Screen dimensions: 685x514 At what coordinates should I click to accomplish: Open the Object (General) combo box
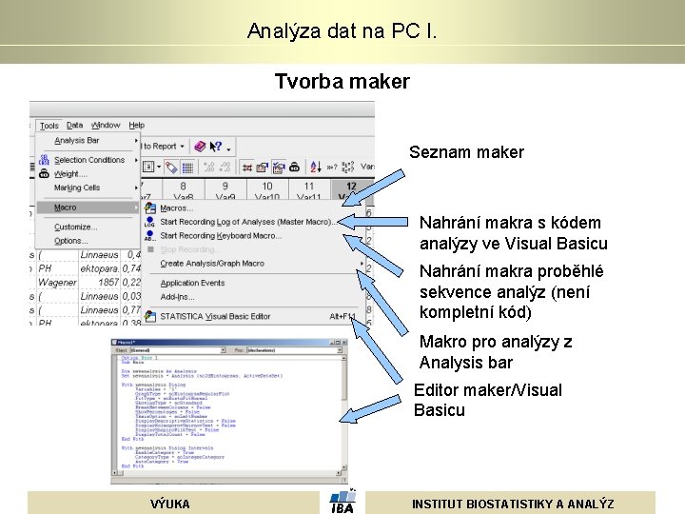coord(178,350)
